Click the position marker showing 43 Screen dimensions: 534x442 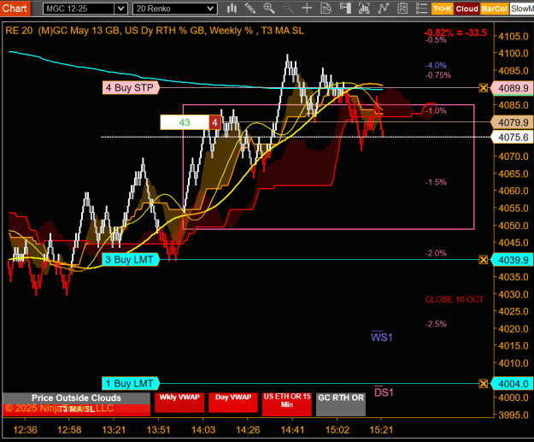(185, 122)
